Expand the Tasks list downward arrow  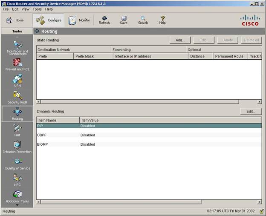click(17, 205)
